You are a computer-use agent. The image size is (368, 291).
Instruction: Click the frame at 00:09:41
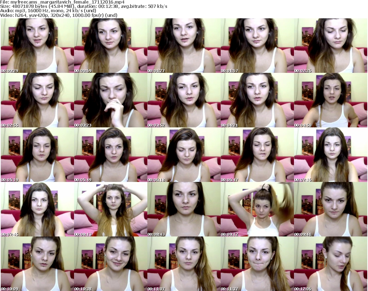(330, 209)
